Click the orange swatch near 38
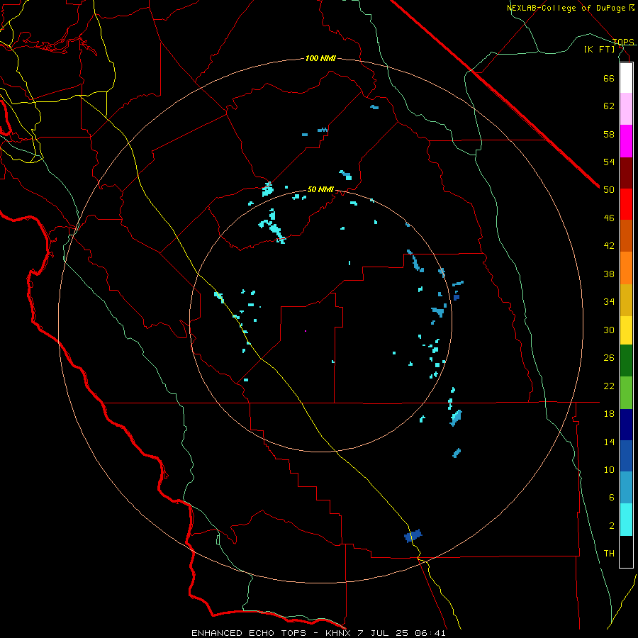 tap(626, 268)
